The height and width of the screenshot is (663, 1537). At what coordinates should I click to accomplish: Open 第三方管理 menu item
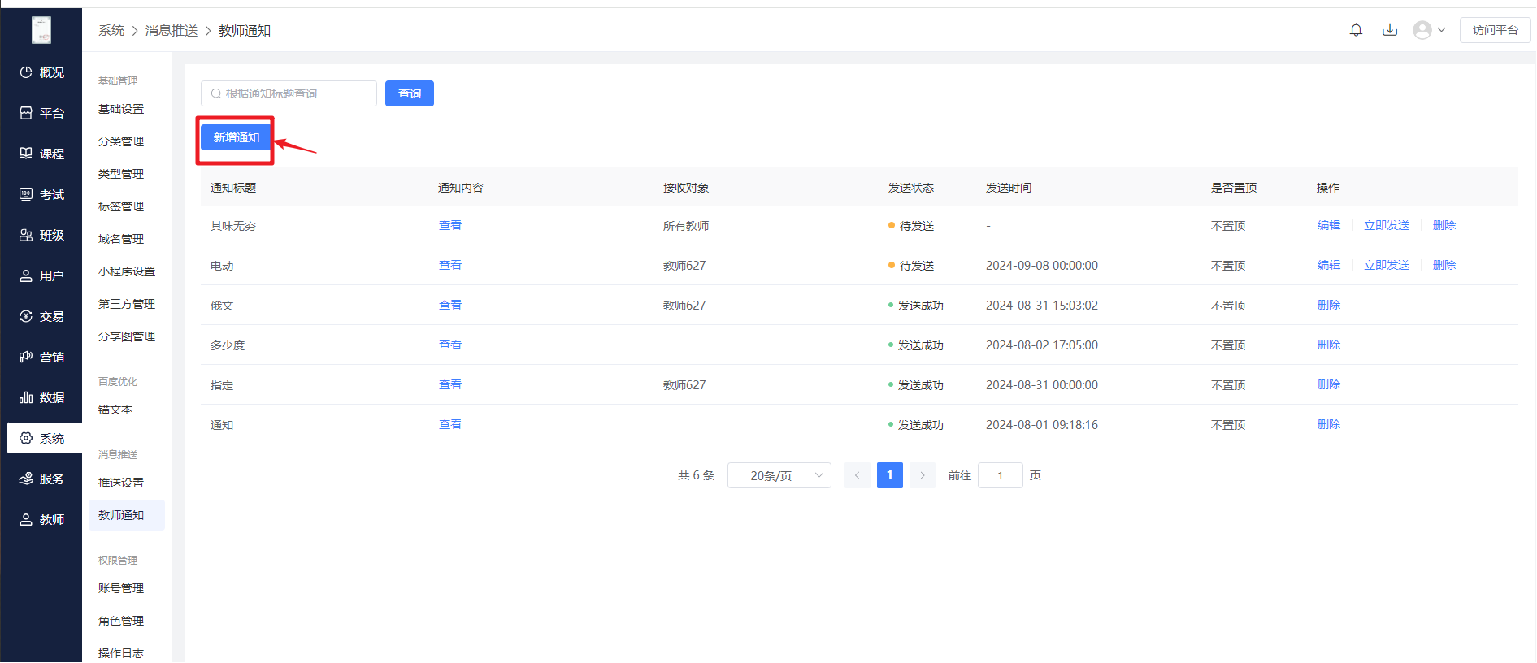tap(127, 304)
